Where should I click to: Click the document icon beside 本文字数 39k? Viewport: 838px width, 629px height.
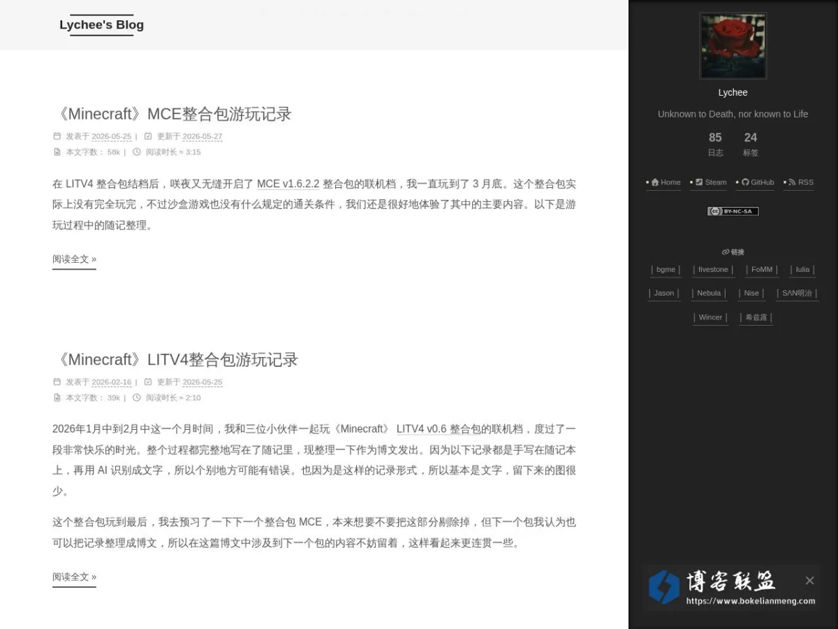tap(57, 397)
